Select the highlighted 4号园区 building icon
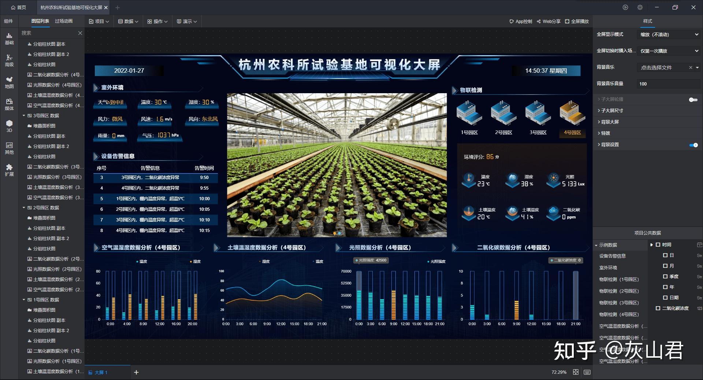 (572, 113)
